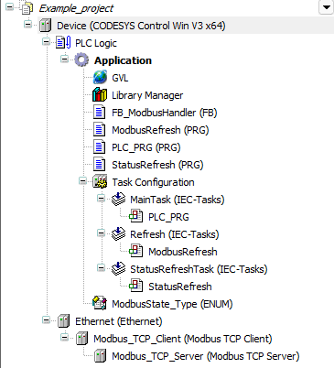
Task: Select the Application label
Action: coord(123,60)
